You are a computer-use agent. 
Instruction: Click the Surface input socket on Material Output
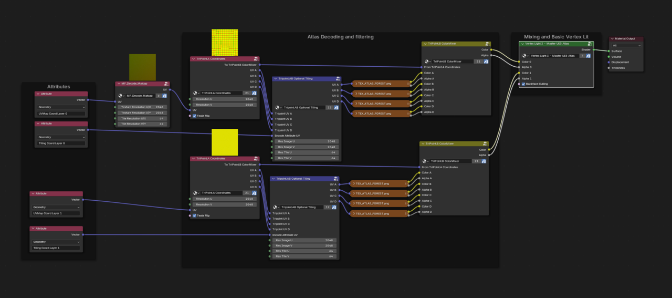(x=608, y=51)
